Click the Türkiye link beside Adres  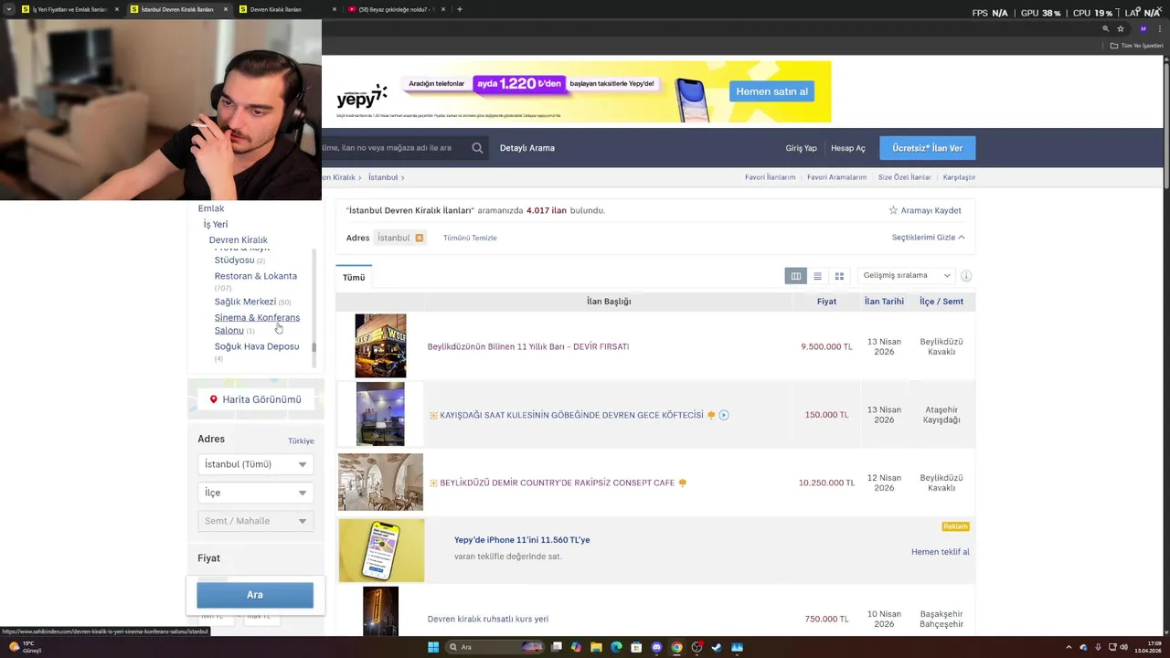click(301, 440)
